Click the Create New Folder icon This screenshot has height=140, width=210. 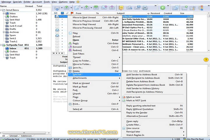coord(185,8)
